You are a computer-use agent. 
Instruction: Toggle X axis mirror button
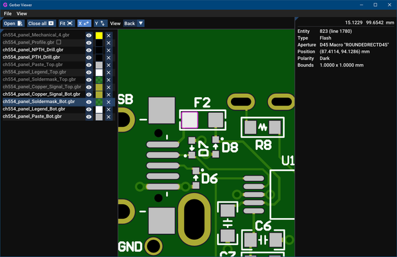(84, 24)
